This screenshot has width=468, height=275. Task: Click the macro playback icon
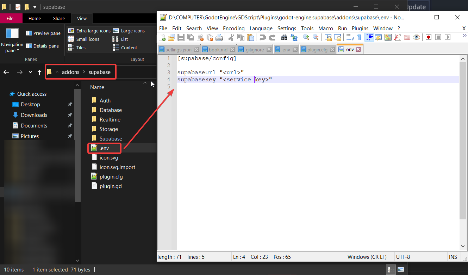(448, 37)
